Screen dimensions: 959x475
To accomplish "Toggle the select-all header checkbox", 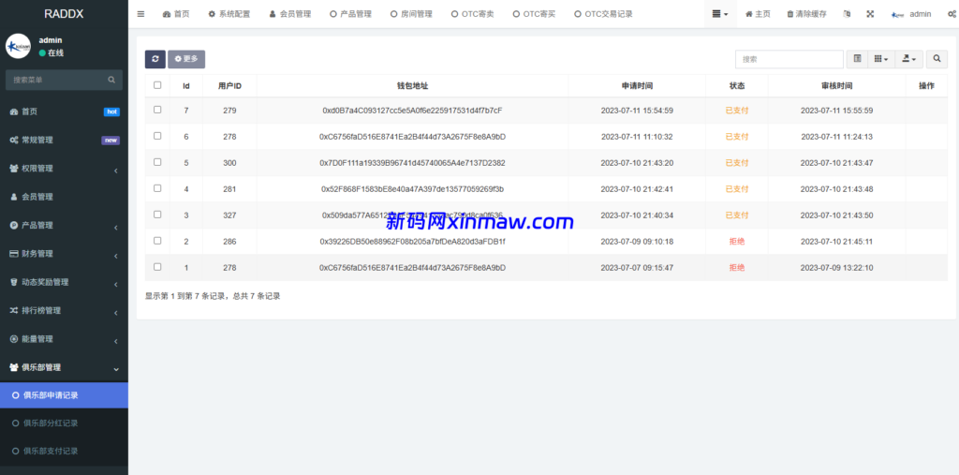I will tap(157, 85).
